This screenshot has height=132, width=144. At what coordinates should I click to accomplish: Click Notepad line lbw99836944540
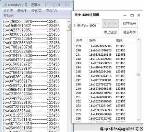(31, 77)
